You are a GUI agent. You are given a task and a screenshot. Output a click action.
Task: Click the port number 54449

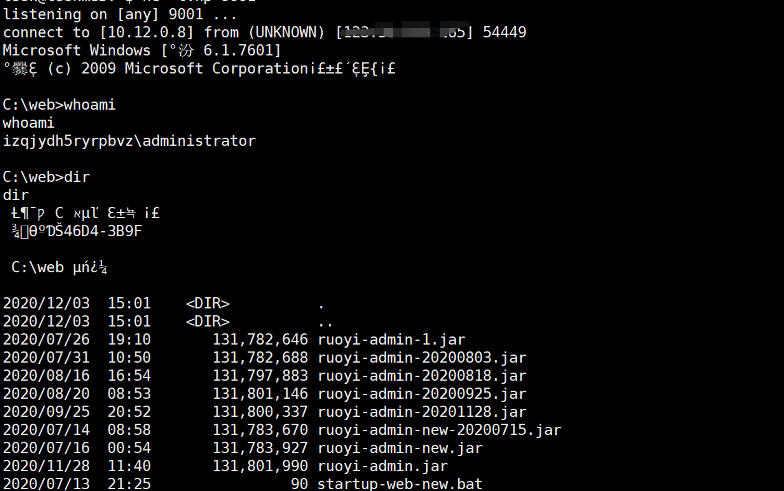(505, 32)
